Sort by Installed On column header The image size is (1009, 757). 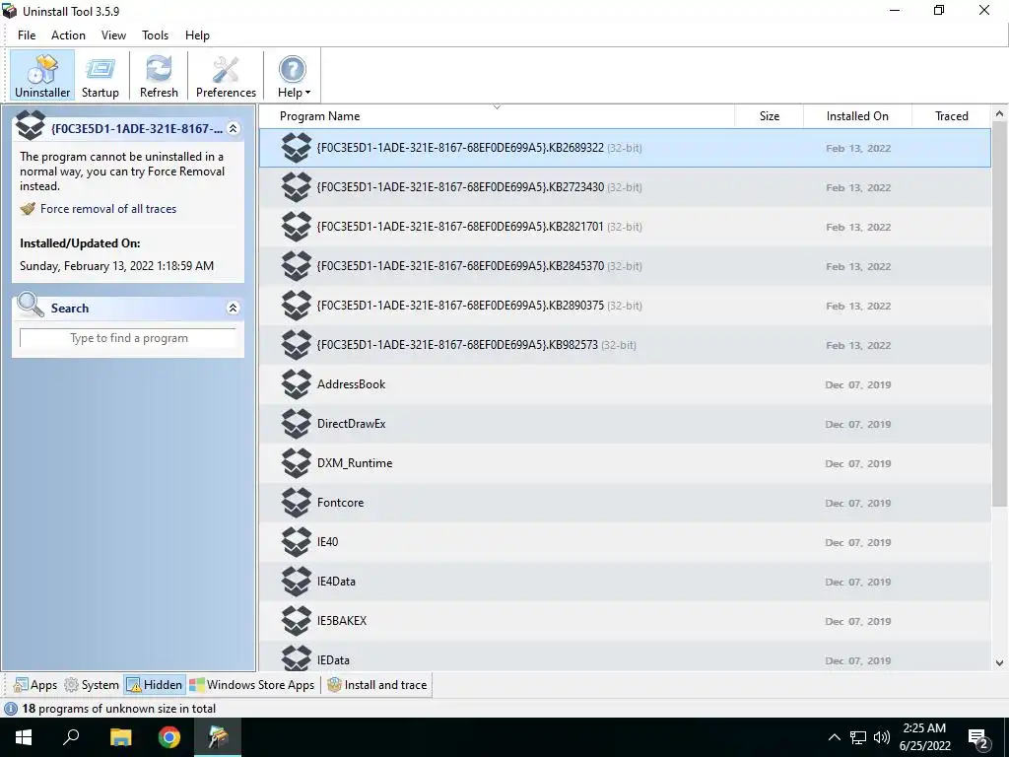[857, 116]
